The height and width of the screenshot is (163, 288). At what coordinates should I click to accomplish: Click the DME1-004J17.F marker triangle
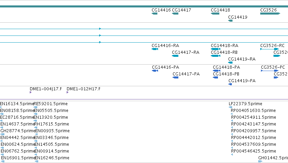tap(31, 92)
